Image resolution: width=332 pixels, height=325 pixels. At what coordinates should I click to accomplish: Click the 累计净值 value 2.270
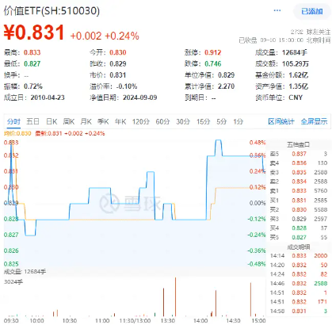(x=227, y=86)
